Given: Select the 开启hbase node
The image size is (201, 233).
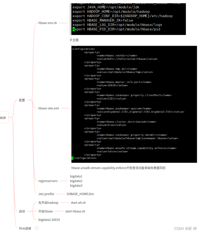Looking at the screenshot, I should 45,211.
